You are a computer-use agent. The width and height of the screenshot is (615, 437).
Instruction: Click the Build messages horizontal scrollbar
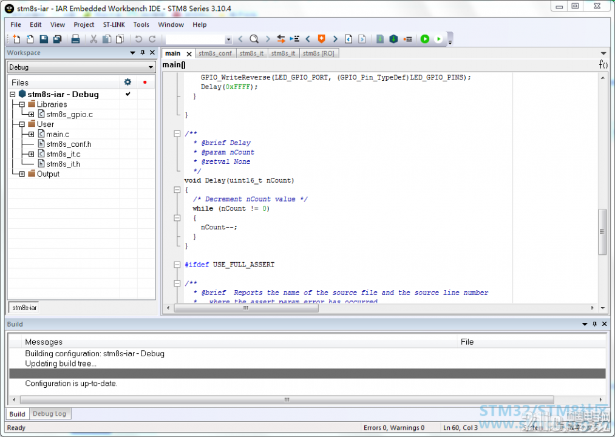287,400
